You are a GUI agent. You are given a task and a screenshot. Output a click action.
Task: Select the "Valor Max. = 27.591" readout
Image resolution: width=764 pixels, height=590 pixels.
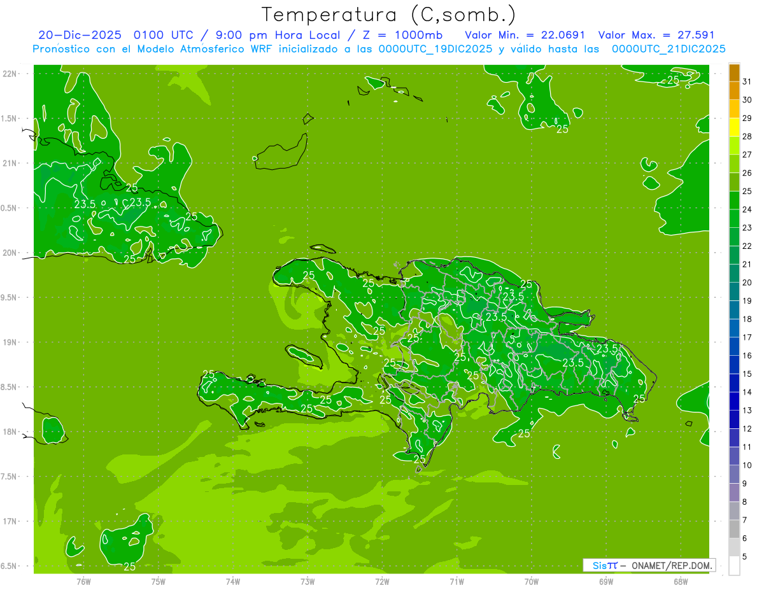[656, 35]
